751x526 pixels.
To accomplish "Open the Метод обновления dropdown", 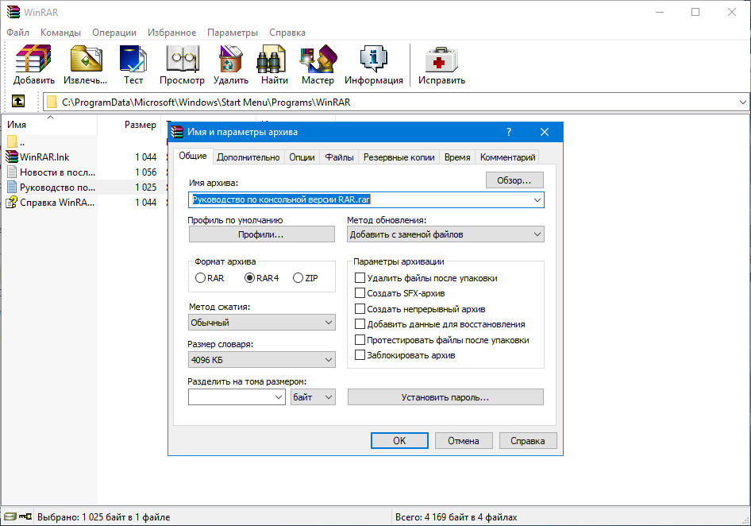I will click(445, 234).
